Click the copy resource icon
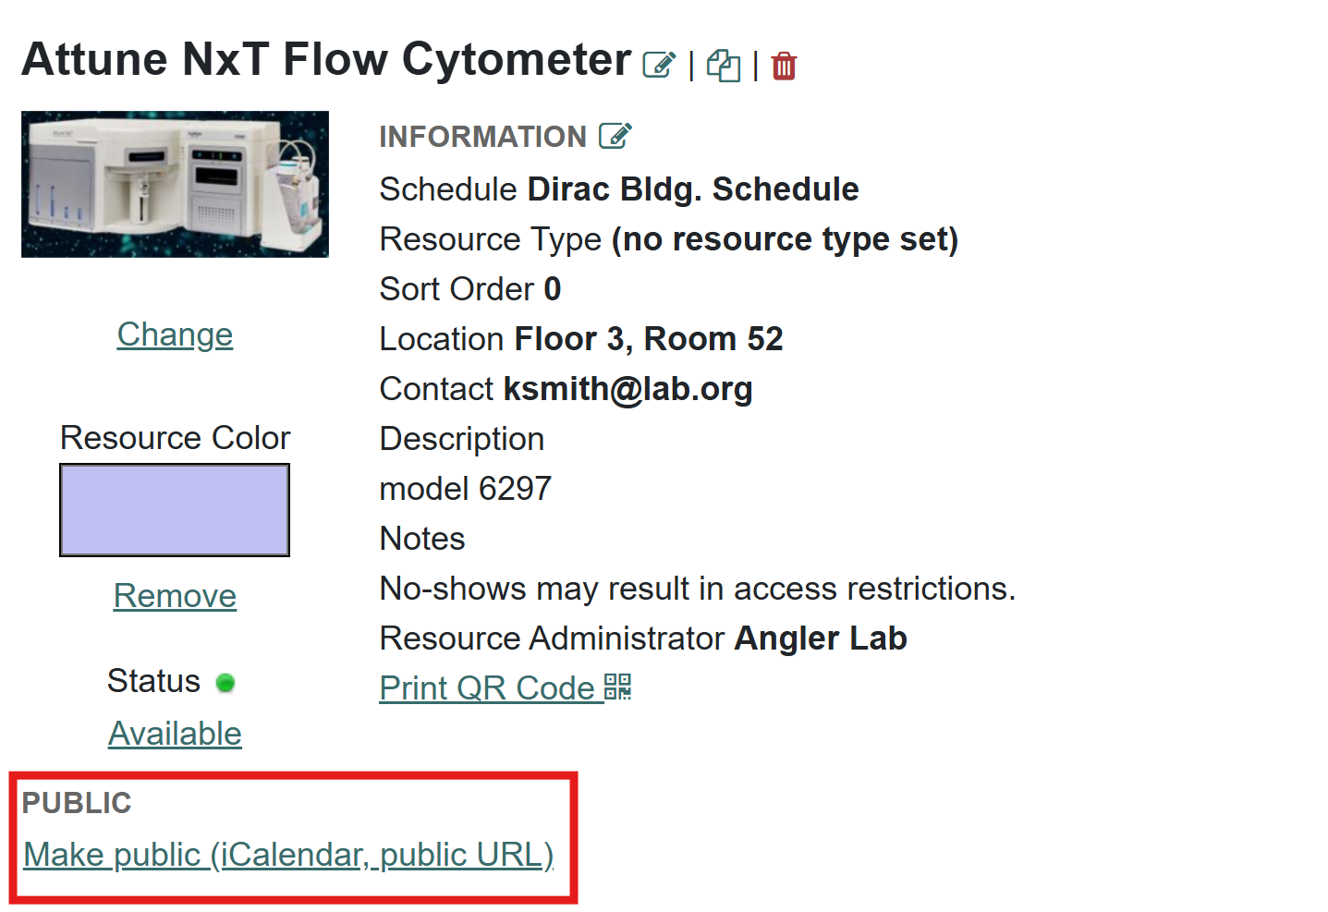This screenshot has width=1328, height=912. pos(723,66)
